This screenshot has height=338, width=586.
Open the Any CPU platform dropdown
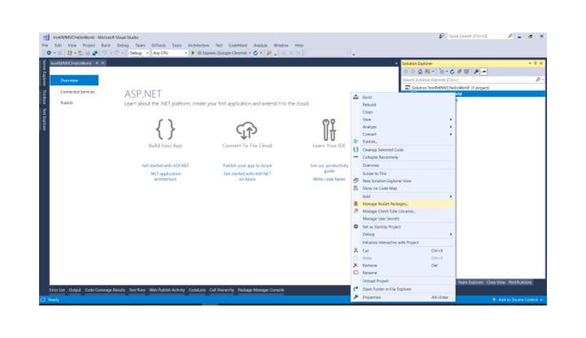(170, 53)
